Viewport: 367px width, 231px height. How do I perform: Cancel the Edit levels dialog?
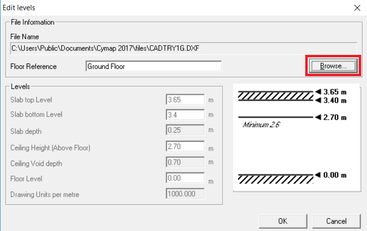[x=336, y=221]
